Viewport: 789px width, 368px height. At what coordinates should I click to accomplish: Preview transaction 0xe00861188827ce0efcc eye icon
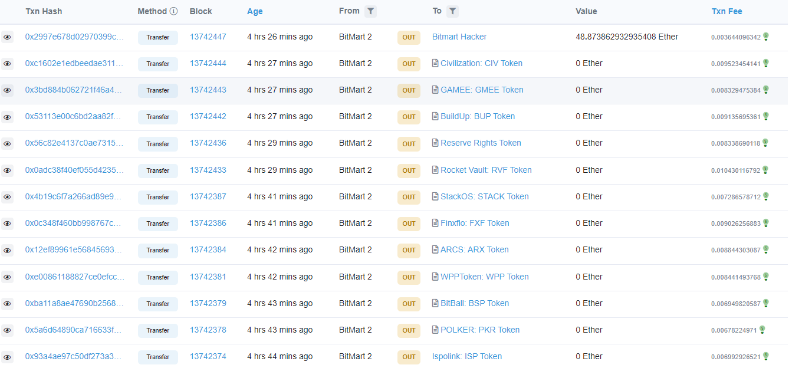point(7,277)
